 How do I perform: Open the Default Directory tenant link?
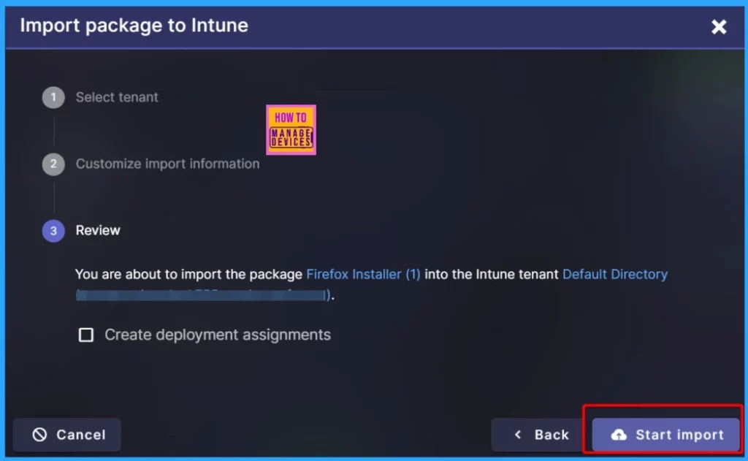pyautogui.click(x=615, y=275)
